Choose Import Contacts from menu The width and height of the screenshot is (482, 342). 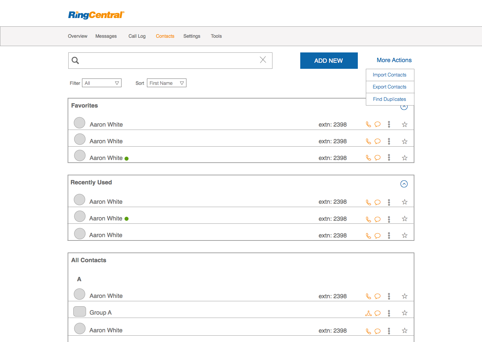point(390,75)
